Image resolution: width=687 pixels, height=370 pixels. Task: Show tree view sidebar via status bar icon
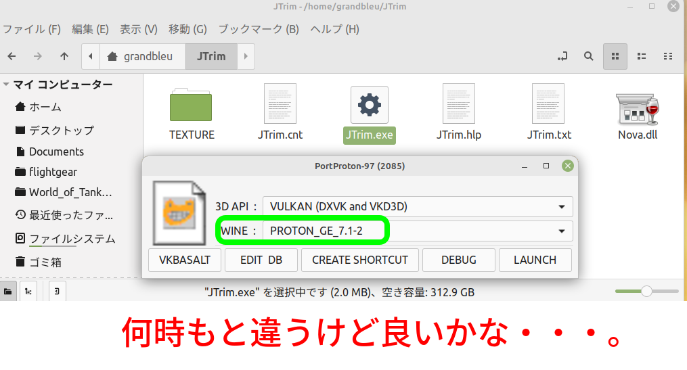click(28, 291)
